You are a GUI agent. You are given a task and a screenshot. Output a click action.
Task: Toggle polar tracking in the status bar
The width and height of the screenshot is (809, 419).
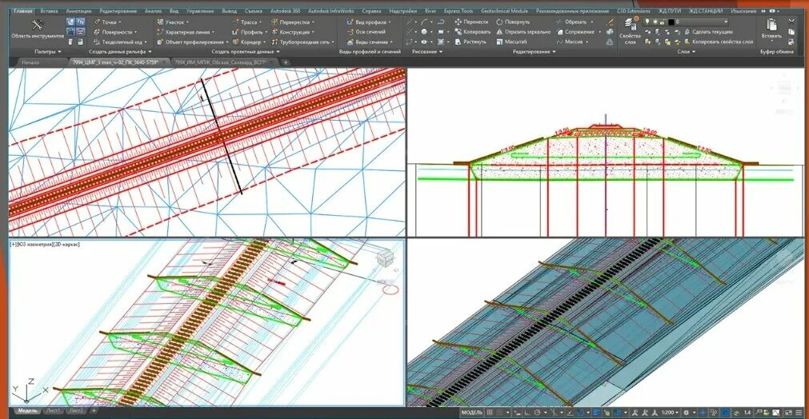click(x=537, y=413)
